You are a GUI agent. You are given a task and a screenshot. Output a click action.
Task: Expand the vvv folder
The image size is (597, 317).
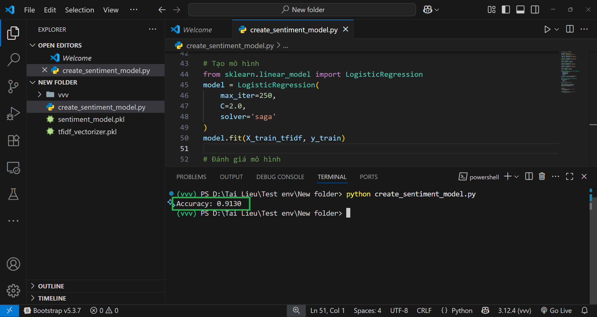(x=96, y=95)
